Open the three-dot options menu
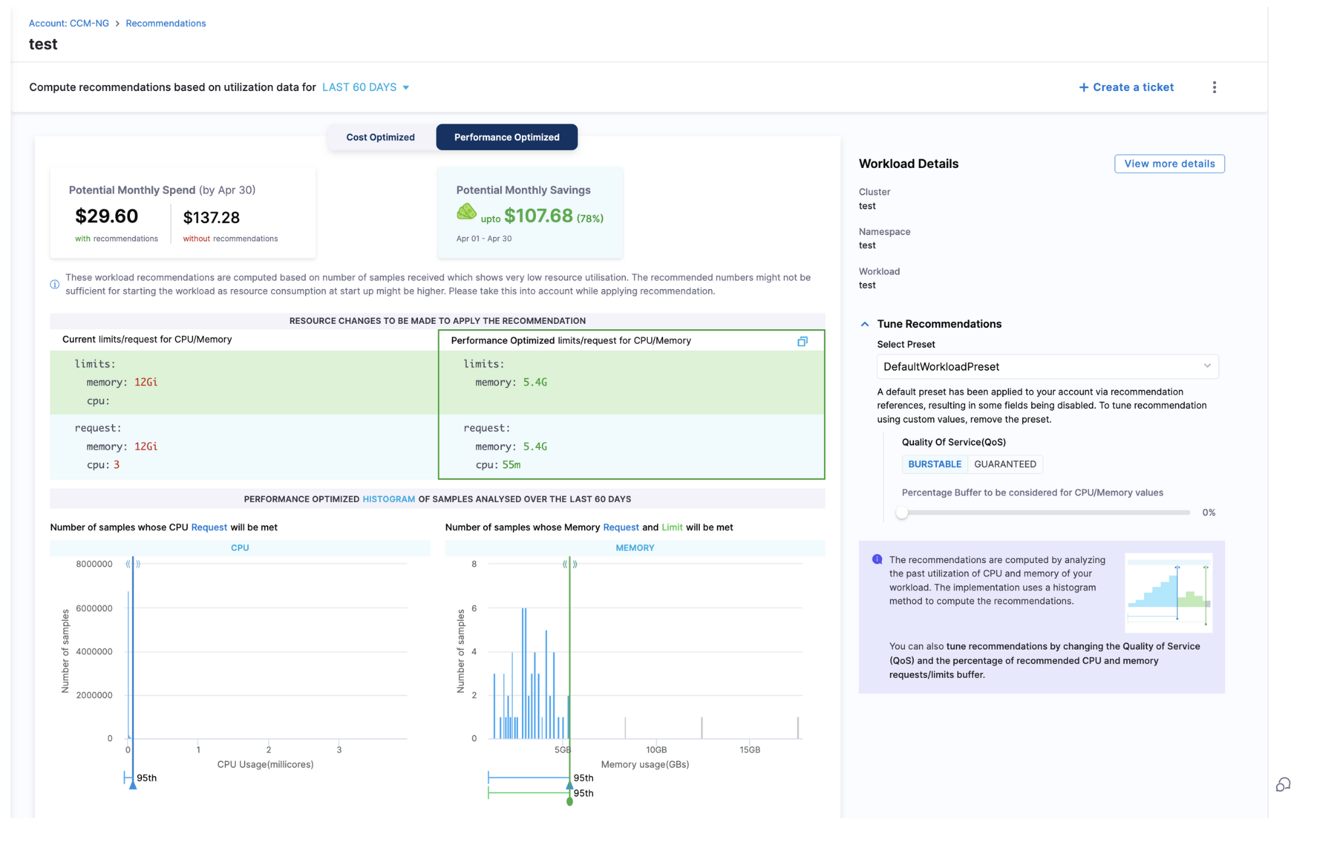The height and width of the screenshot is (848, 1326). (1214, 88)
